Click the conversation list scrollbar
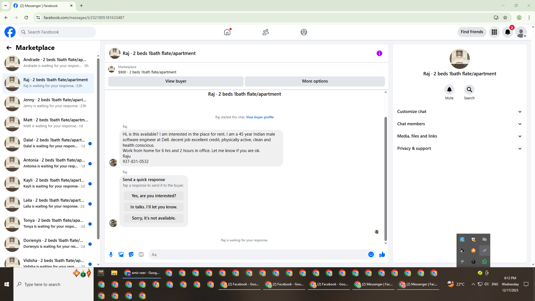The width and height of the screenshot is (535, 301). 98,149
